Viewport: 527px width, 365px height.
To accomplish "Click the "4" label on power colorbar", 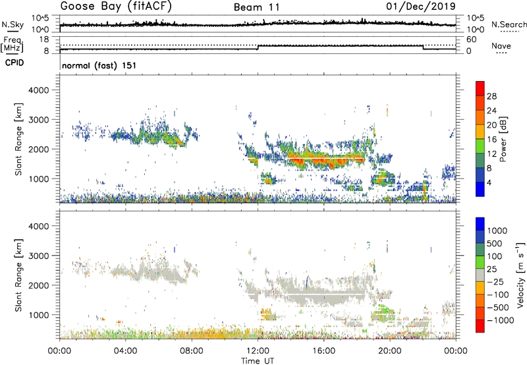I will click(489, 182).
